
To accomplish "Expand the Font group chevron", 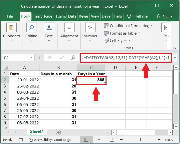I will tap(49, 41).
